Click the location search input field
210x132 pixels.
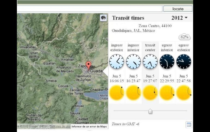click(89, 9)
